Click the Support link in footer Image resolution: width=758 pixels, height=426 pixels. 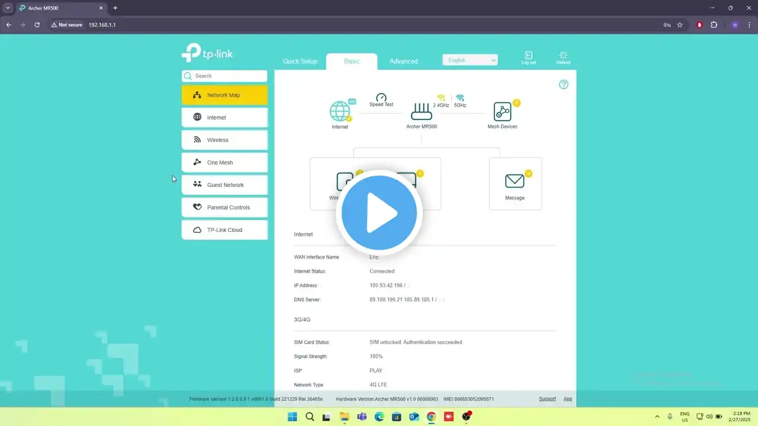pyautogui.click(x=547, y=399)
